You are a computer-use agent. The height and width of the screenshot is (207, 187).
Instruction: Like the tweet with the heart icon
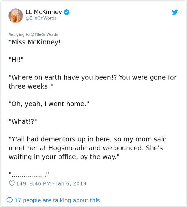click(x=12, y=183)
